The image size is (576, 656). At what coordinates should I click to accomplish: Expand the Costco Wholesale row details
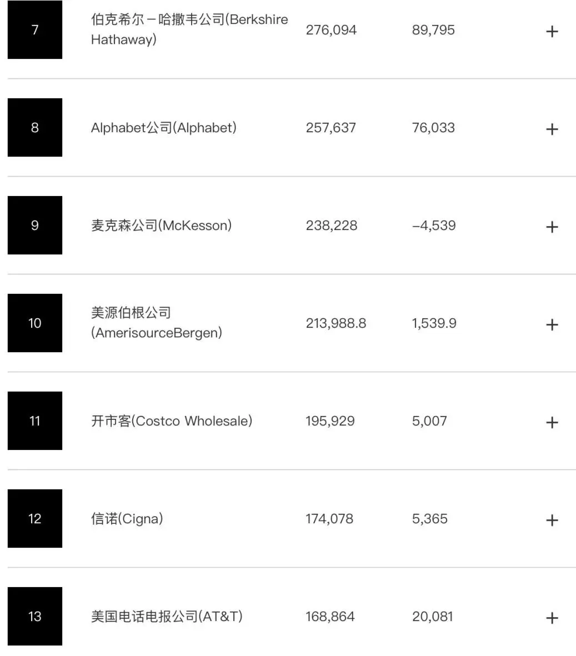point(552,422)
